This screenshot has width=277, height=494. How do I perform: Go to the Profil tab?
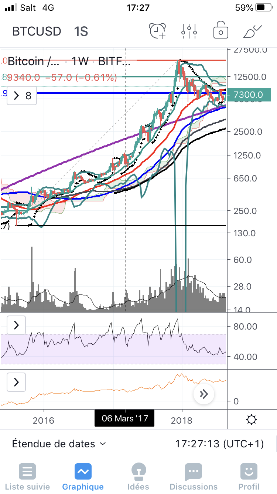point(249,472)
